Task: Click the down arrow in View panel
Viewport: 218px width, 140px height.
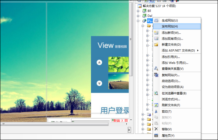Action: coord(99,83)
